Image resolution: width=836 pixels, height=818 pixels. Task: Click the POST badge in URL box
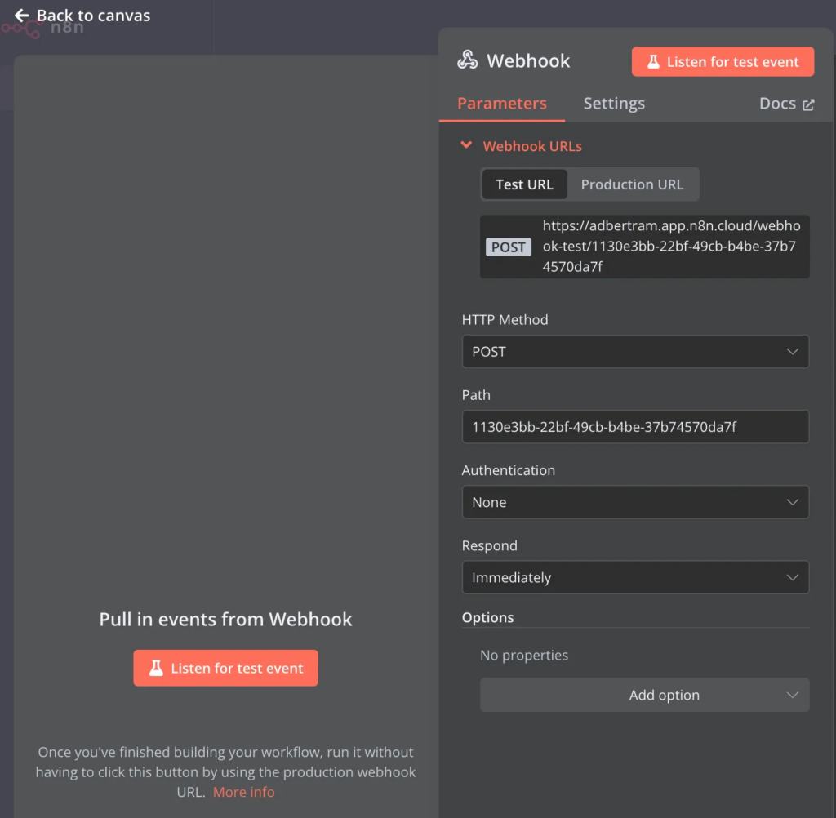508,247
